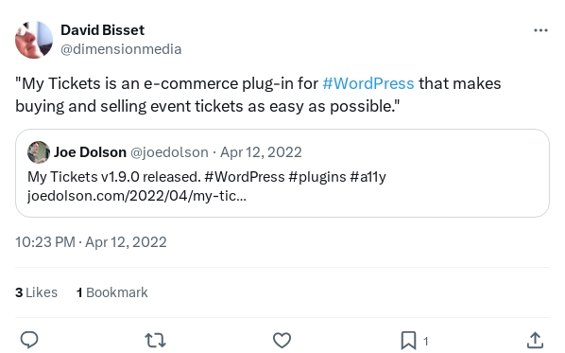Viewport: 565px width, 353px height.
Task: Open the quoted tweet's Apr 12, 2022 date
Action: click(261, 152)
